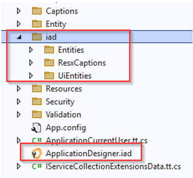Expand the Validation folder arrow
The image size is (193, 178).
pos(19,114)
